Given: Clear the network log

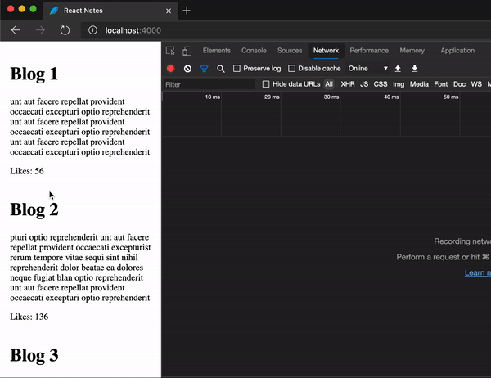Looking at the screenshot, I should pyautogui.click(x=187, y=69).
